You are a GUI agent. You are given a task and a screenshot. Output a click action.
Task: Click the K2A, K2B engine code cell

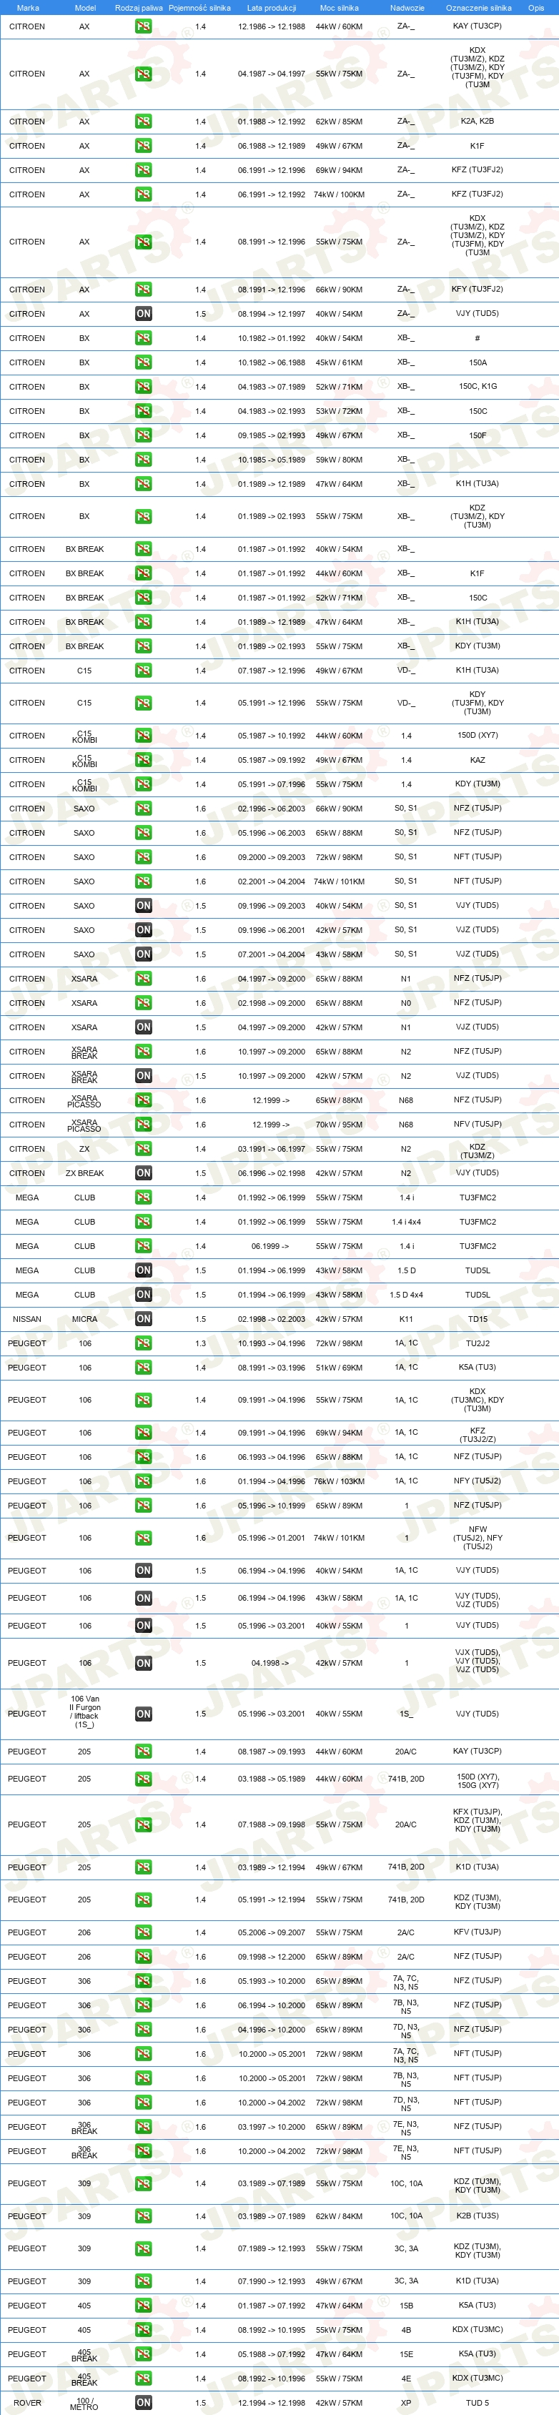(478, 121)
